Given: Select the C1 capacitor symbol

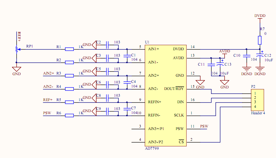Looking at the screenshot, I should [x=127, y=56].
